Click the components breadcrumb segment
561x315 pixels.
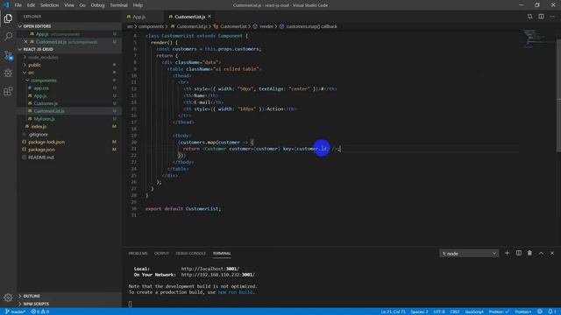[151, 26]
